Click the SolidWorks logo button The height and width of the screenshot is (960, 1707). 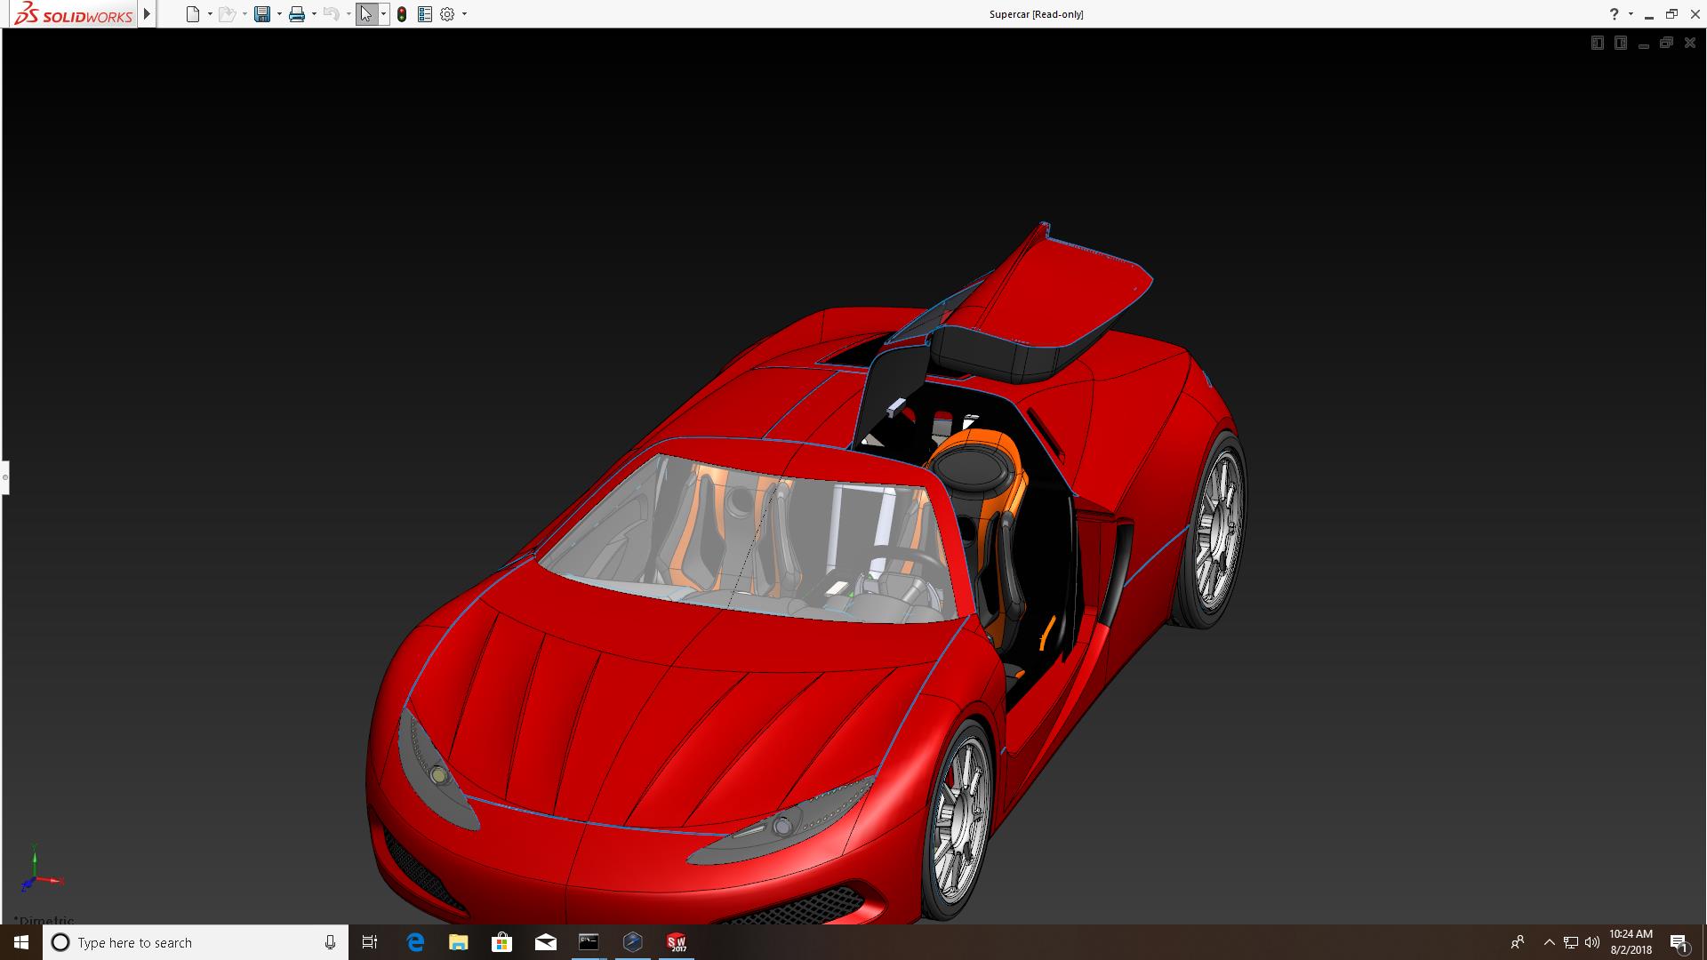tap(75, 14)
